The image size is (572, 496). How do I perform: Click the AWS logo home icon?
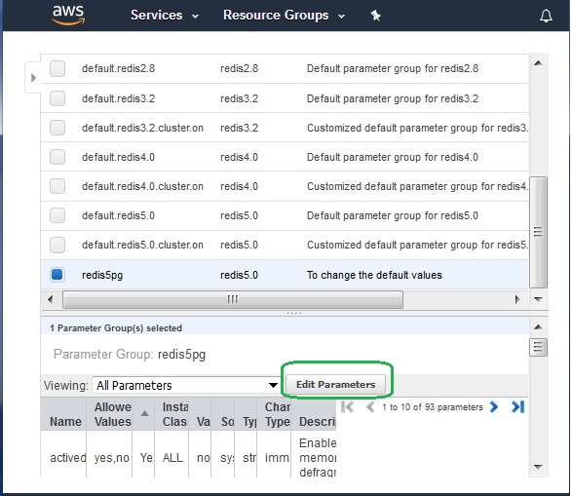click(x=68, y=16)
